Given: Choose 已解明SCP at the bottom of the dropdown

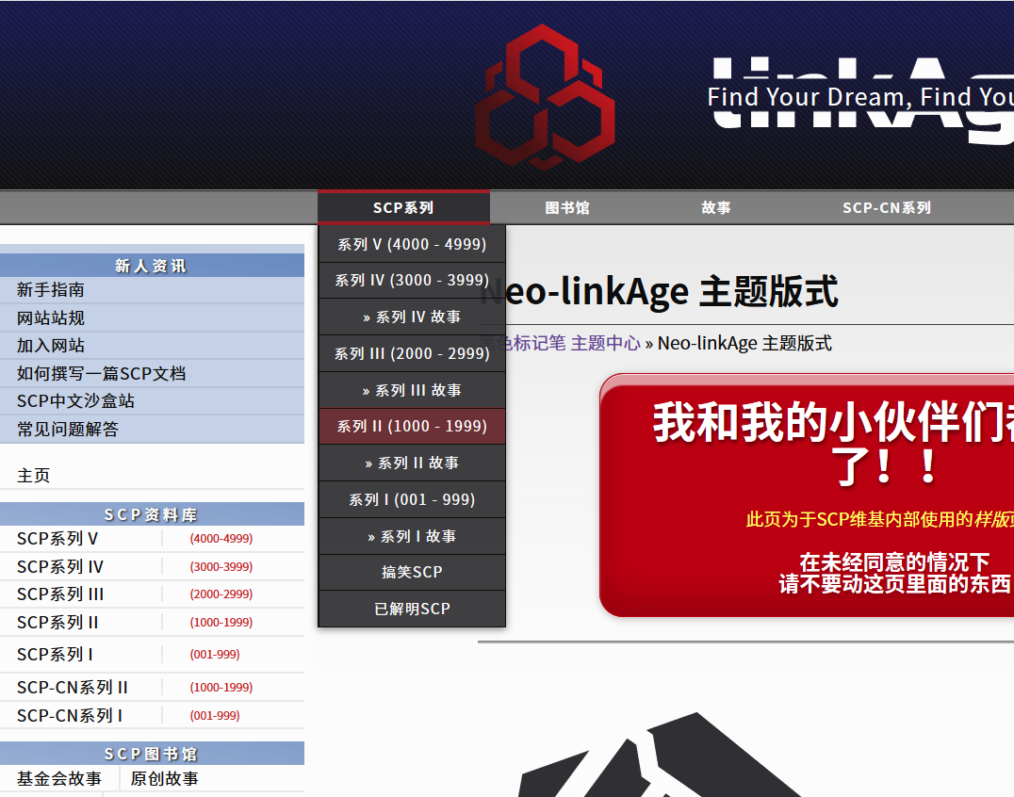Looking at the screenshot, I should [411, 609].
